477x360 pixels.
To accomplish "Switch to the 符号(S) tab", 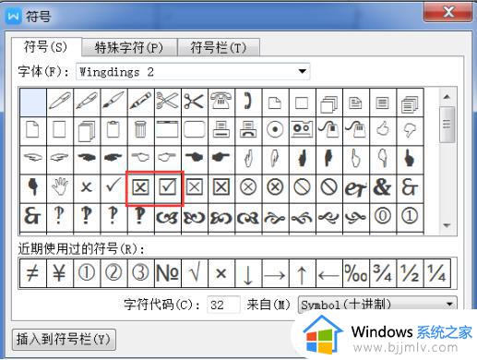I will pos(46,47).
